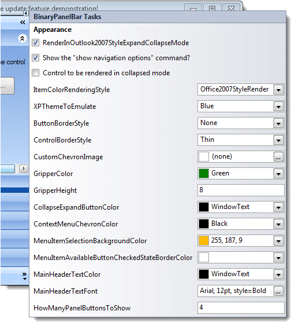Open the XPThemeToEmulate Blue dropdown

(x=278, y=107)
